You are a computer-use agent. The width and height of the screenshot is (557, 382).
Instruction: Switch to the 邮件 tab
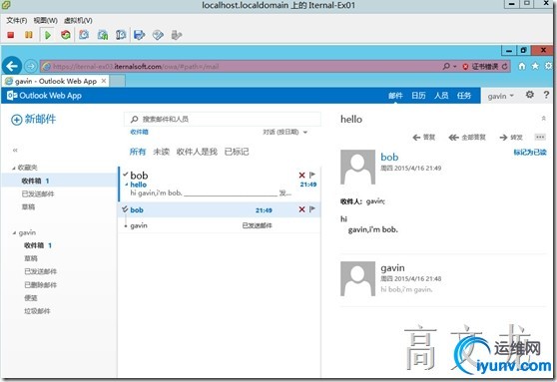395,96
